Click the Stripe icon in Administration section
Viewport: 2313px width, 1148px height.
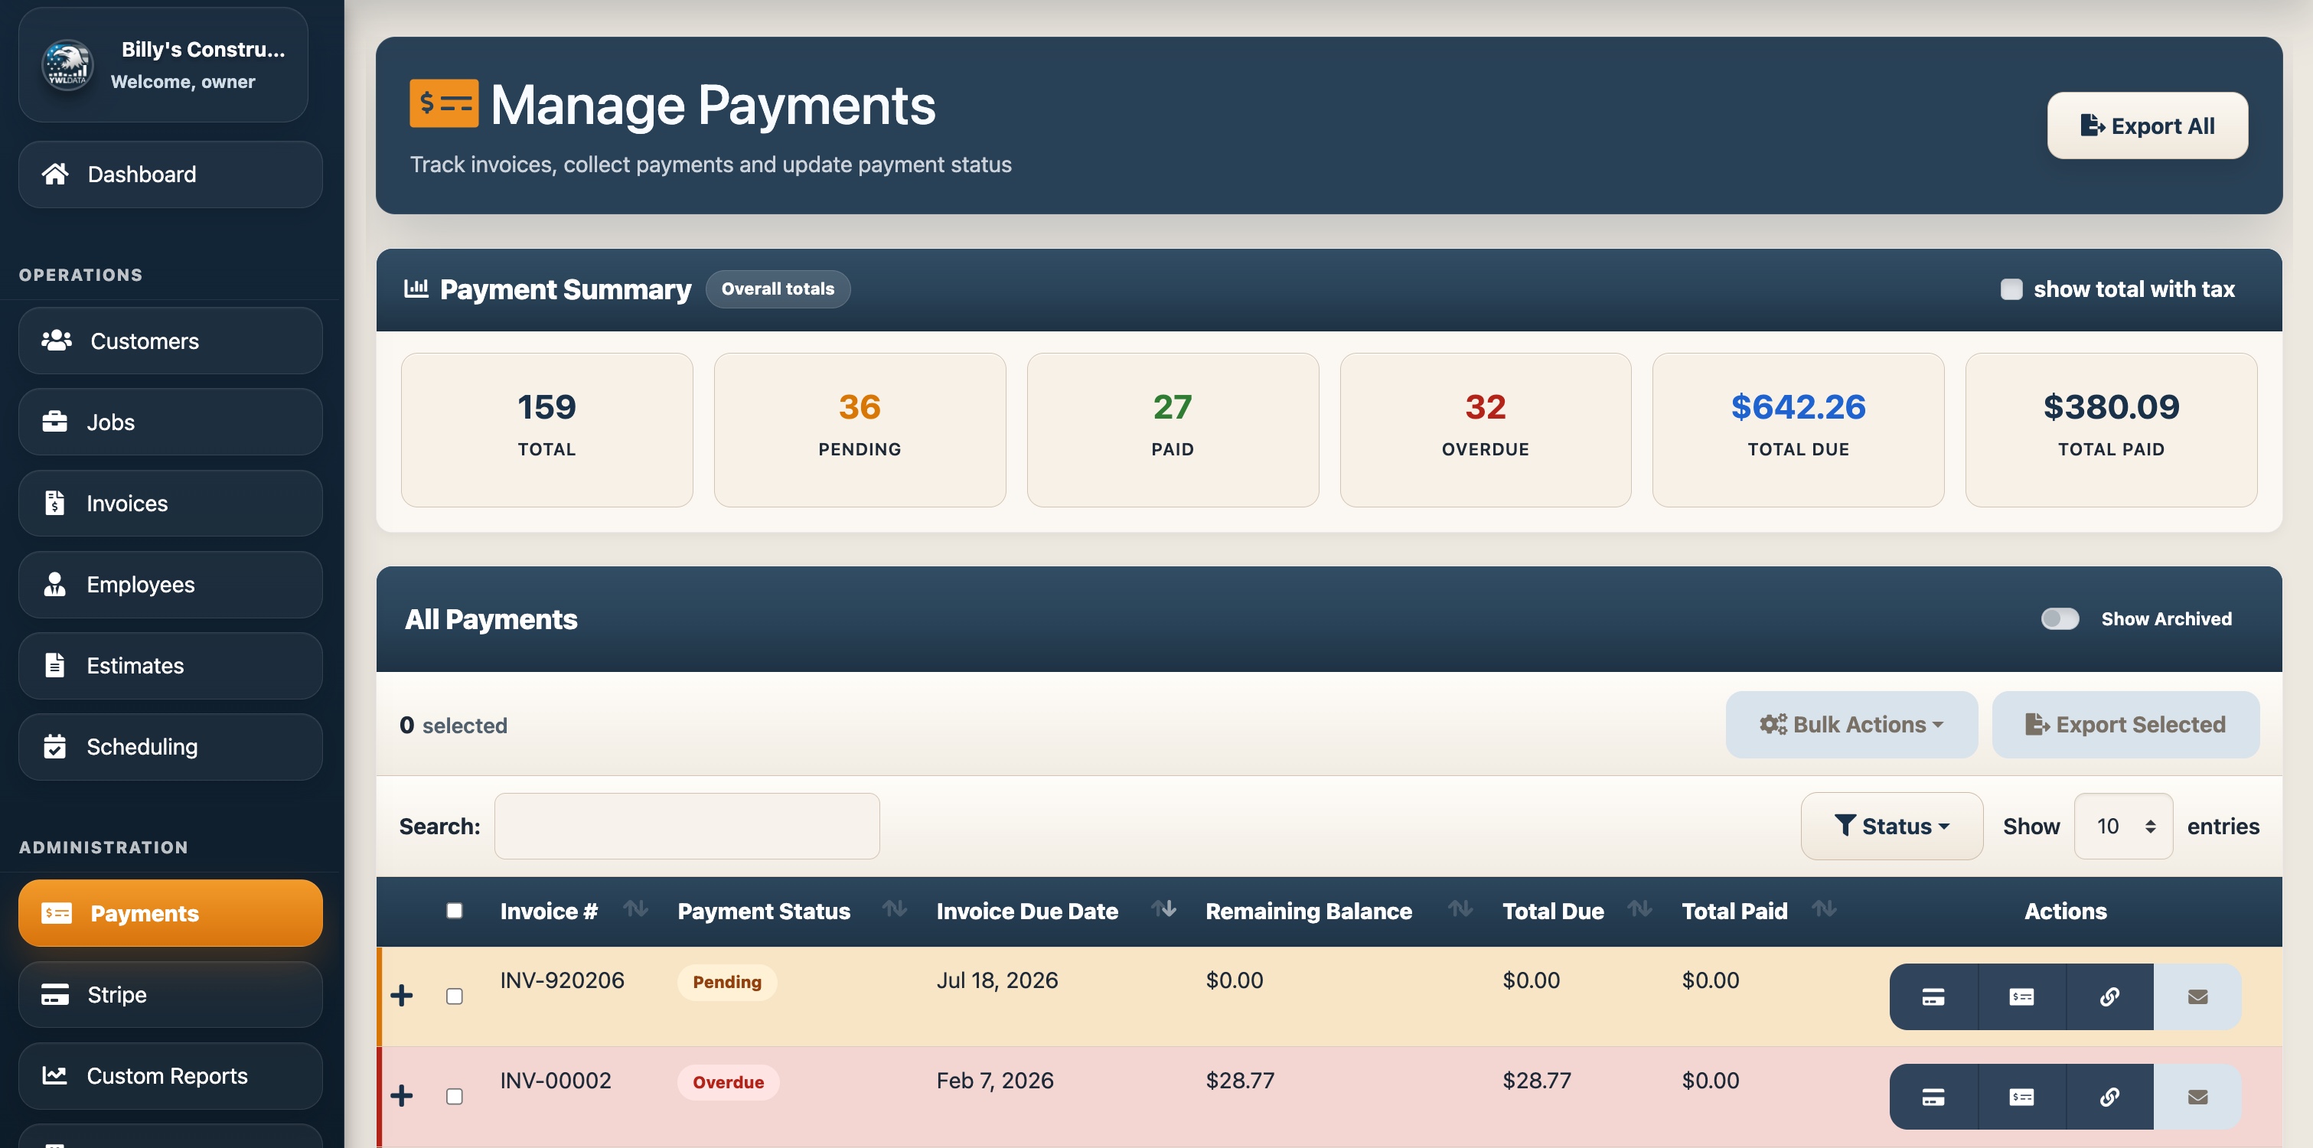click(x=56, y=994)
